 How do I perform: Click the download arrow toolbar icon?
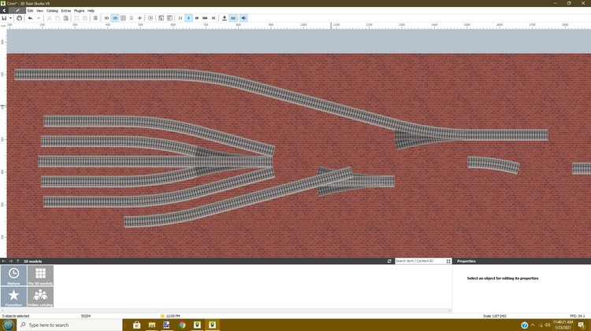coord(225,18)
